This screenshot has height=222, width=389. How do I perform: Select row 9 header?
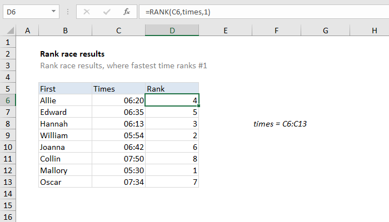[x=8, y=135]
